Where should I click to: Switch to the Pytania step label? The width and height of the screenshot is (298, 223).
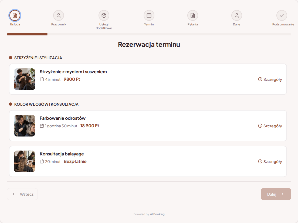[193, 24]
